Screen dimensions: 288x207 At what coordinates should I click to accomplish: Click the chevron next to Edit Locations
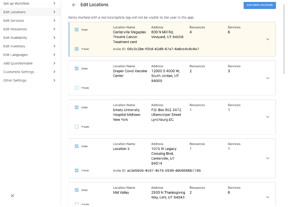tap(54, 12)
